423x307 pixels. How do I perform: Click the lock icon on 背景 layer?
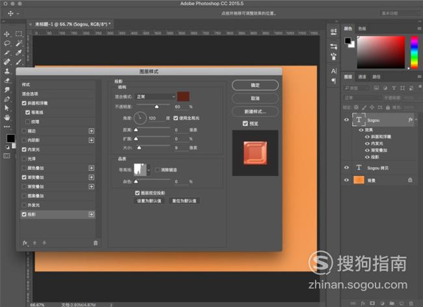click(410, 180)
